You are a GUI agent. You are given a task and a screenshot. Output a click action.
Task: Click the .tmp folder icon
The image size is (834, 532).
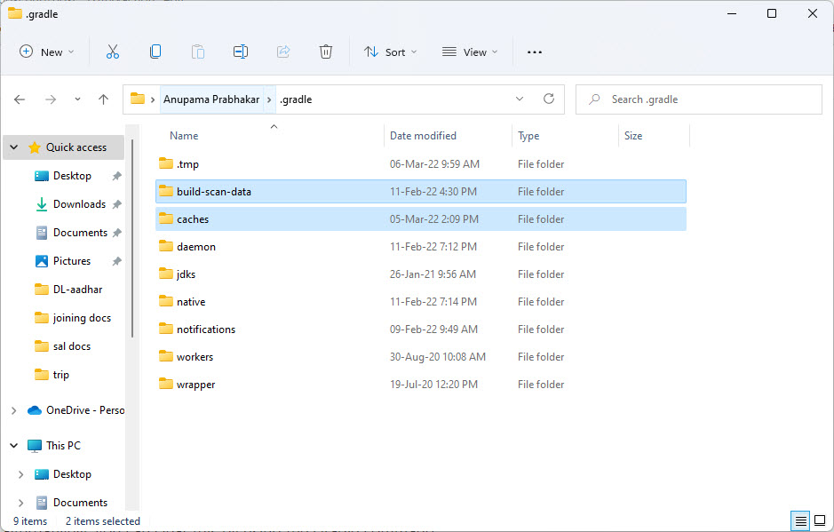[x=166, y=163]
